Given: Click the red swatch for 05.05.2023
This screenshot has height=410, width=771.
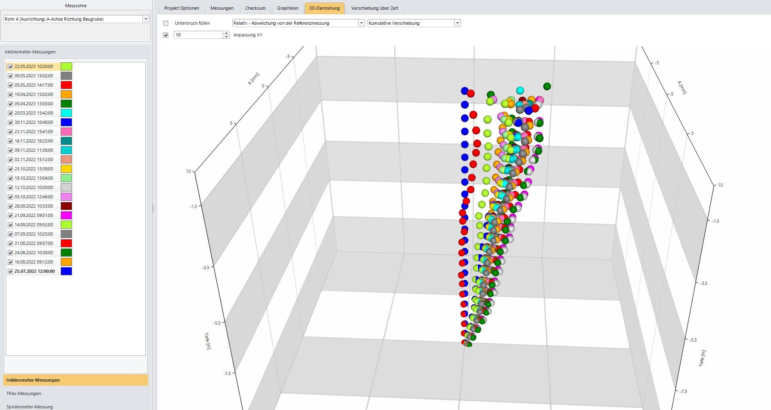Looking at the screenshot, I should (66, 85).
